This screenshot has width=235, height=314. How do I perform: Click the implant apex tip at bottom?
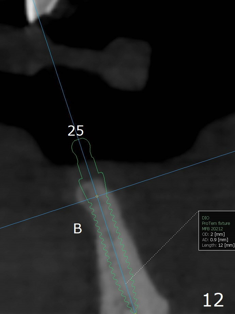click(x=135, y=312)
